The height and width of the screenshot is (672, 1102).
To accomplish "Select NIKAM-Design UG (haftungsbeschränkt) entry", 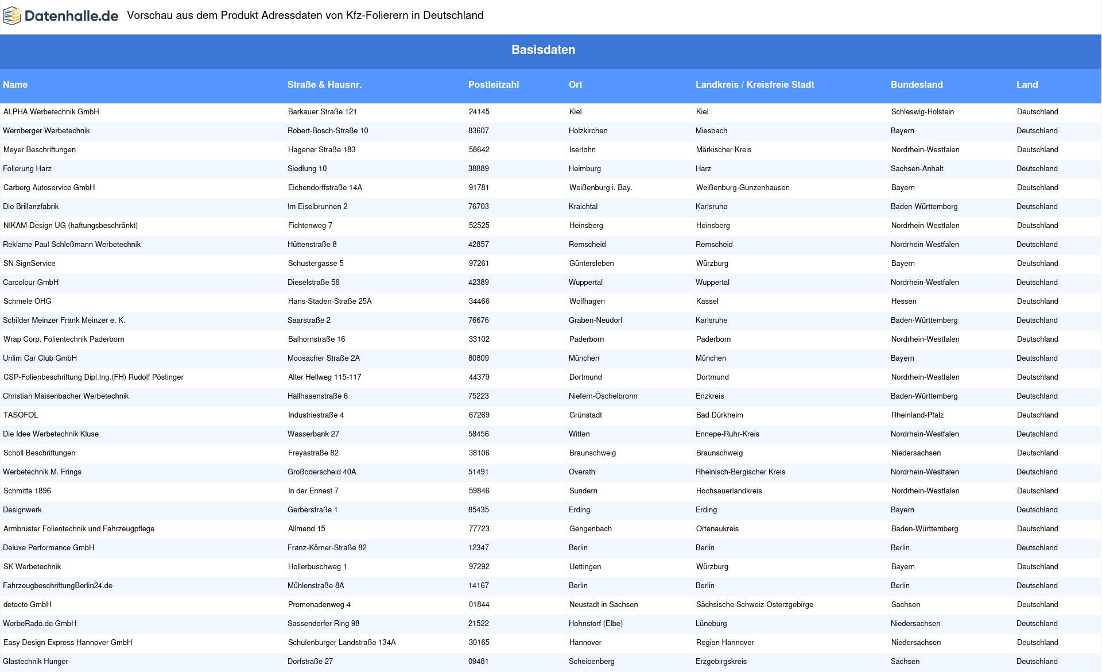I will (71, 226).
